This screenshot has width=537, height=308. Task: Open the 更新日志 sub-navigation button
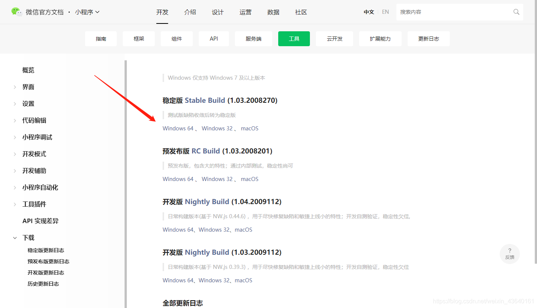coord(428,39)
